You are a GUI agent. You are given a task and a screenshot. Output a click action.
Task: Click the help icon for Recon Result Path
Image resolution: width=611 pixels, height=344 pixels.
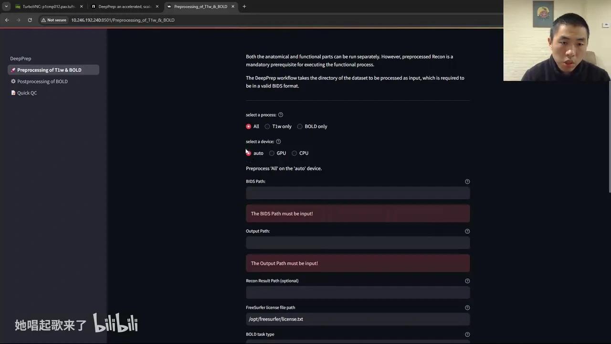pos(467,281)
